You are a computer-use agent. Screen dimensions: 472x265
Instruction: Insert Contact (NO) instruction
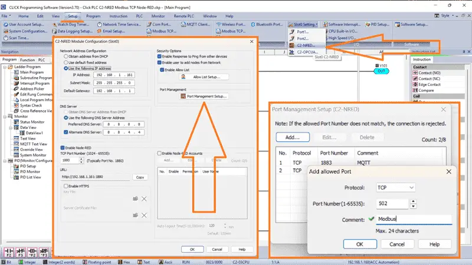[x=427, y=72]
